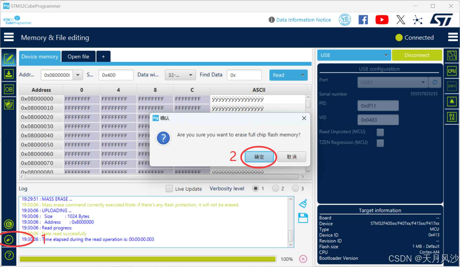Select verbosity level 2
The image size is (460, 267).
pyautogui.click(x=275, y=188)
